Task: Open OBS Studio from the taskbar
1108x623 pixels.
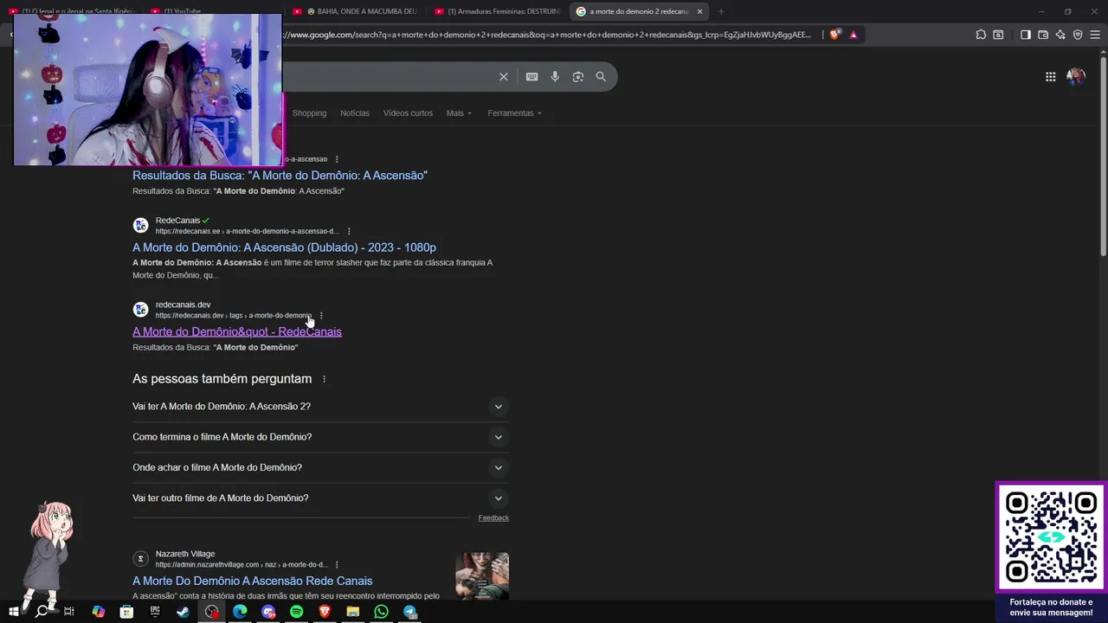Action: point(212,612)
